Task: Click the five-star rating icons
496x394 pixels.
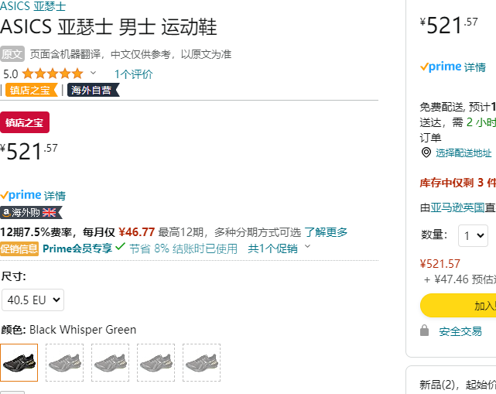Action: tap(53, 74)
